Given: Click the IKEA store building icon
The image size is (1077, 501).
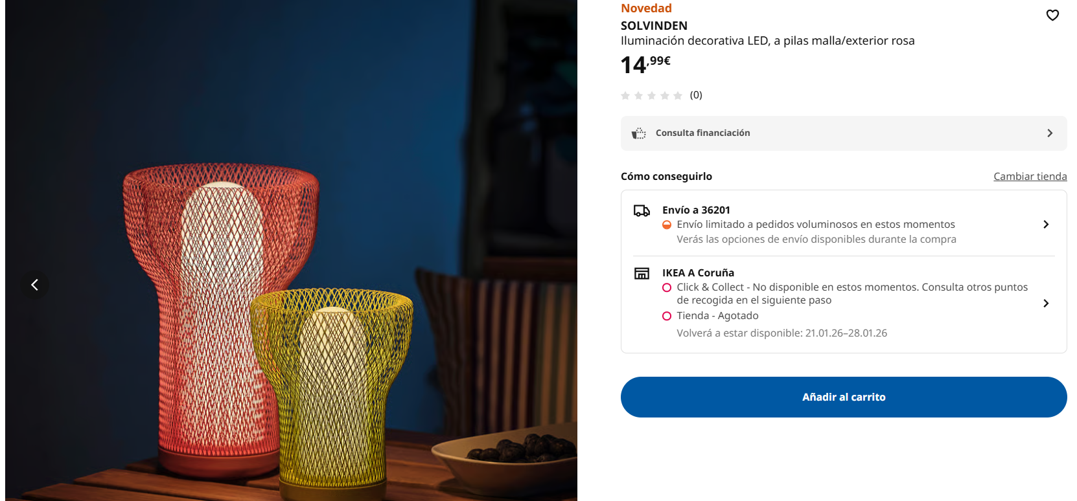Looking at the screenshot, I should [642, 274].
